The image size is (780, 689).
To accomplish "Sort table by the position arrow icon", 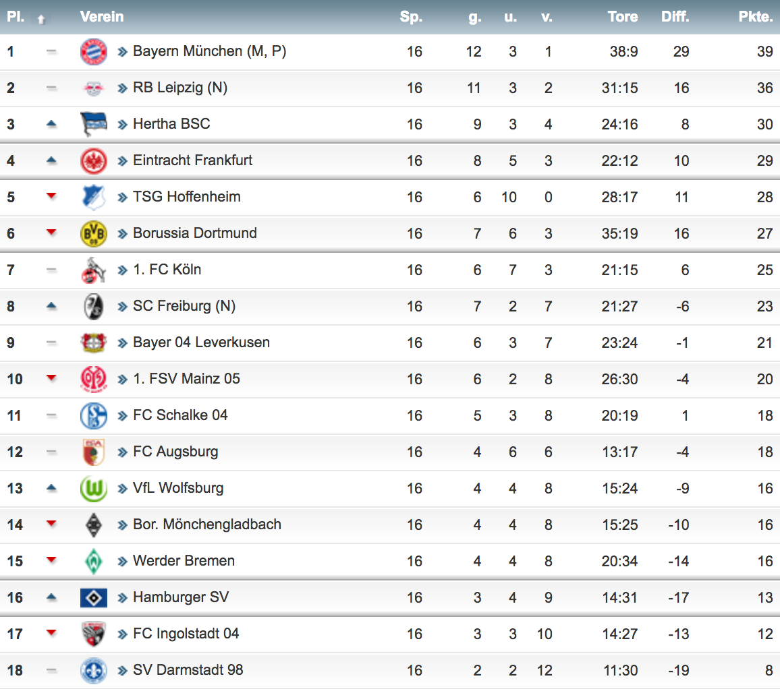I will click(x=41, y=19).
